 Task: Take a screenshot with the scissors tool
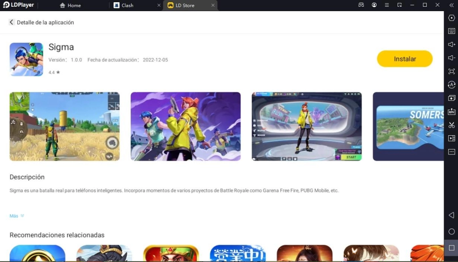[x=451, y=125]
